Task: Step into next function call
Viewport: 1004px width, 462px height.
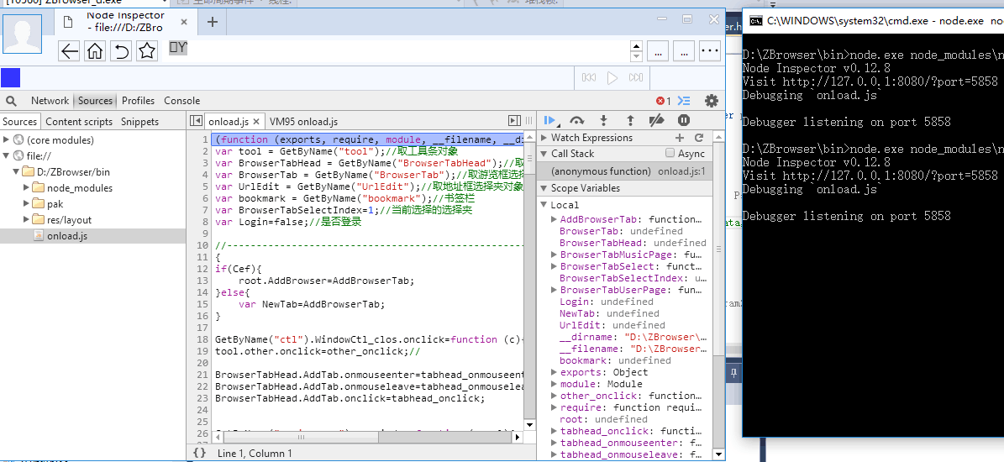Action: pyautogui.click(x=603, y=121)
